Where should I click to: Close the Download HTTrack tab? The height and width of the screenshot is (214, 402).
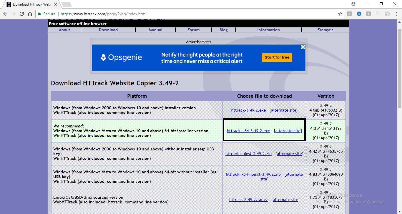click(x=55, y=4)
